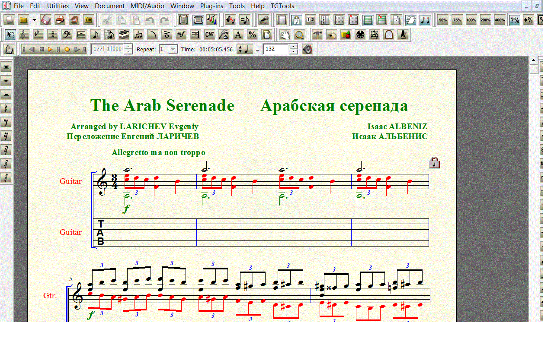Open the Utilities menu
551x351 pixels.
click(58, 6)
